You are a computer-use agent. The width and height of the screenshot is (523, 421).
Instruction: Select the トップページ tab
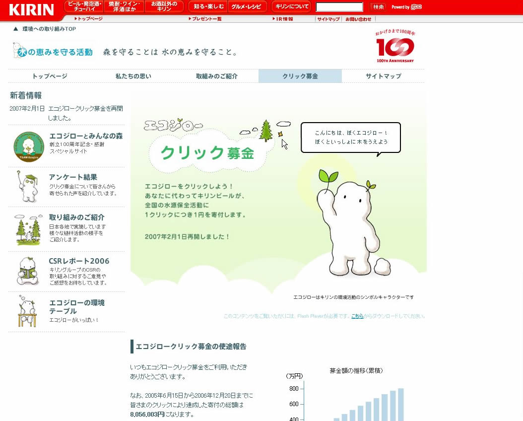point(50,76)
